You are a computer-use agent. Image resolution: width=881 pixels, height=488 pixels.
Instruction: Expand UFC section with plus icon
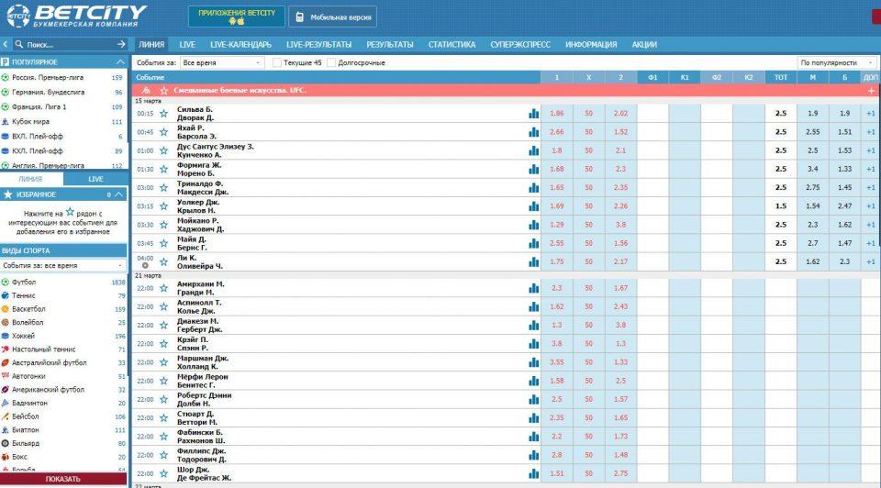coord(870,91)
